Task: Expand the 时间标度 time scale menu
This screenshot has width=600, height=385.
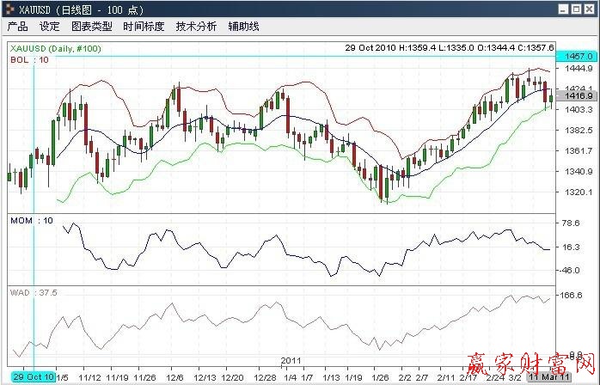Action: pos(144,27)
